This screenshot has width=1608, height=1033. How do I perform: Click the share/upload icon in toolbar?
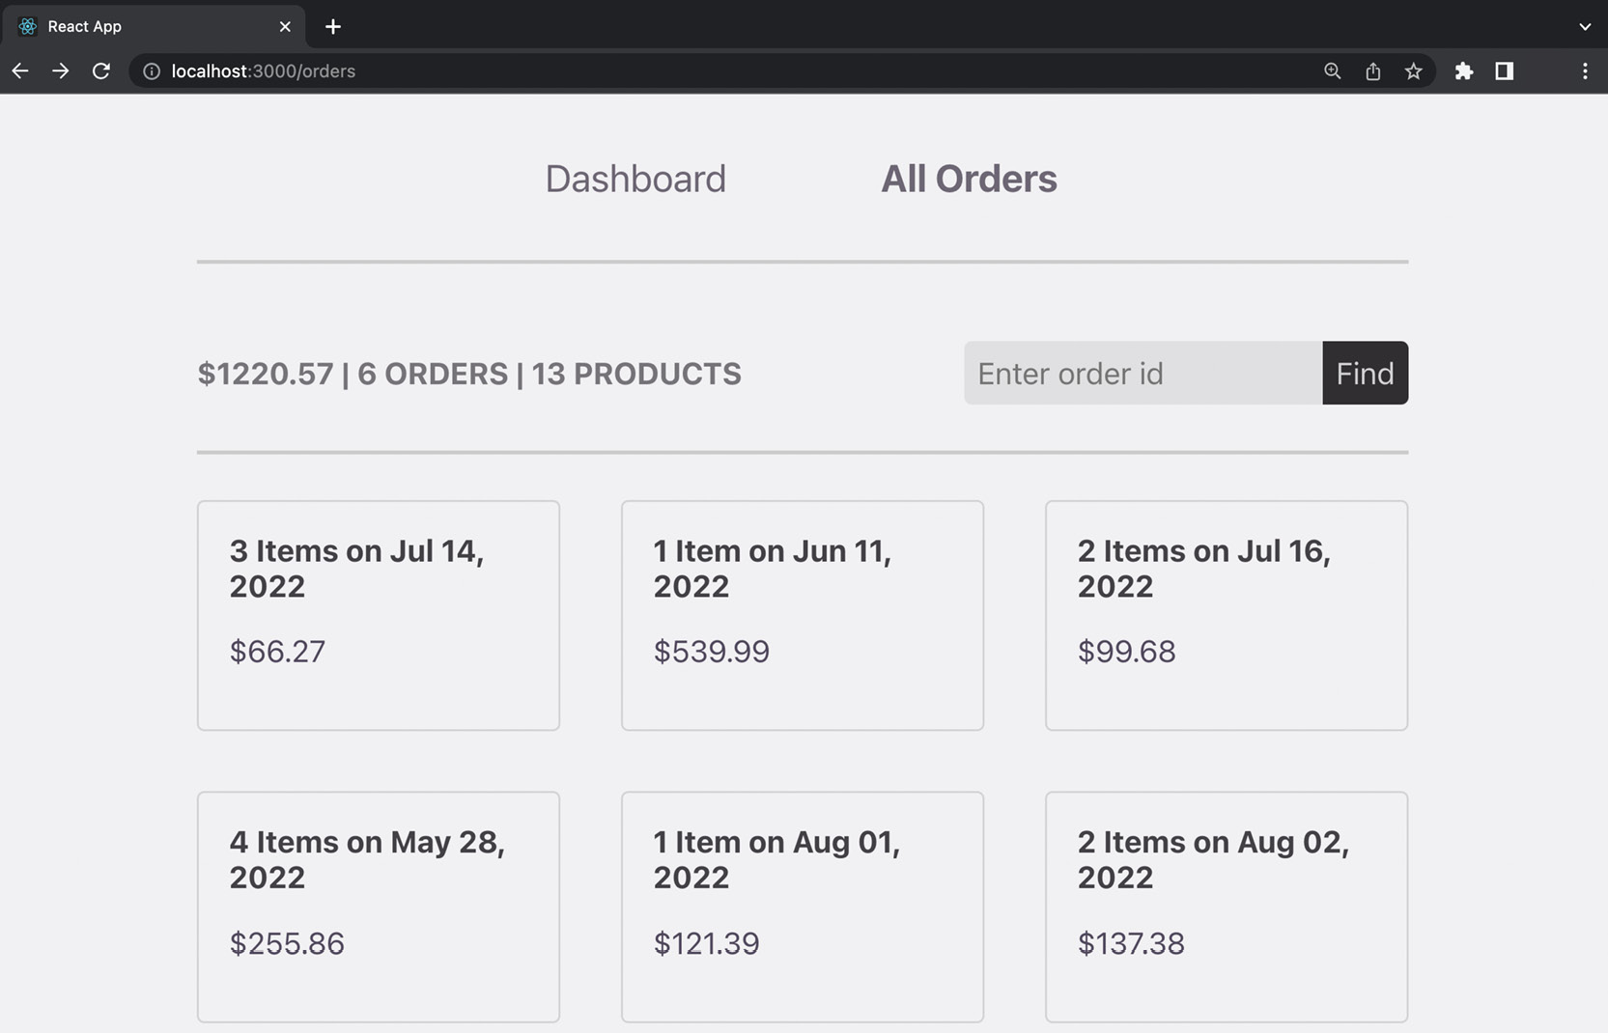[x=1372, y=70]
